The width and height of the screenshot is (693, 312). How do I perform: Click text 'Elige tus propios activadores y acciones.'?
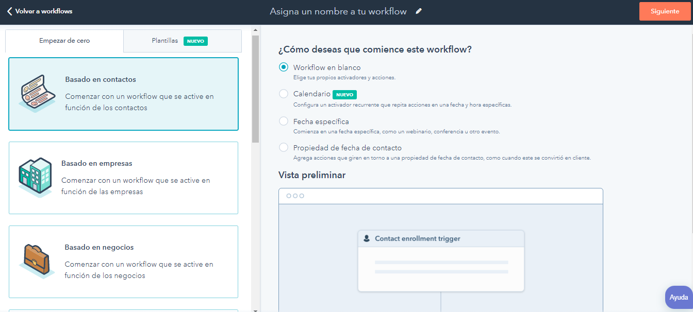[344, 78]
